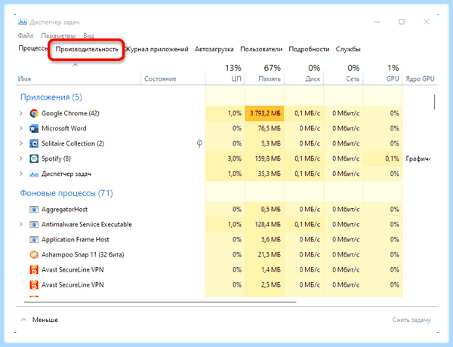Click the Solitaire Collection icon

click(x=34, y=143)
